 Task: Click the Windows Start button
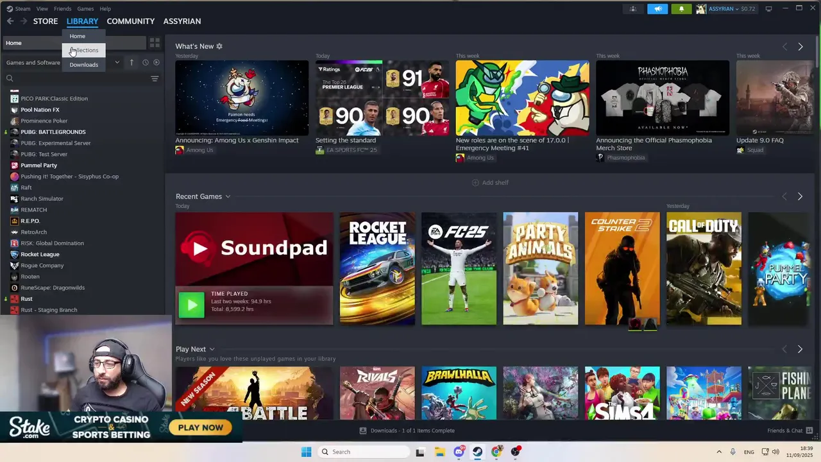pyautogui.click(x=306, y=452)
